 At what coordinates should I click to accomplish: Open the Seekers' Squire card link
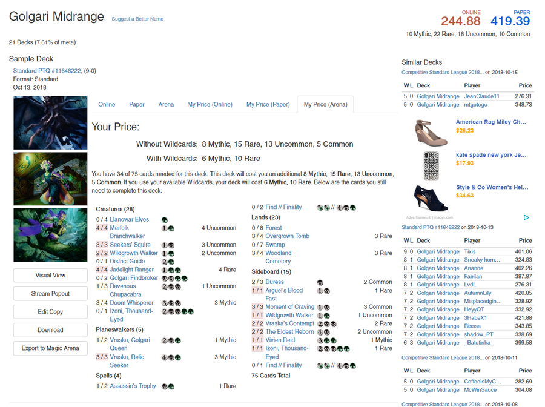130,245
